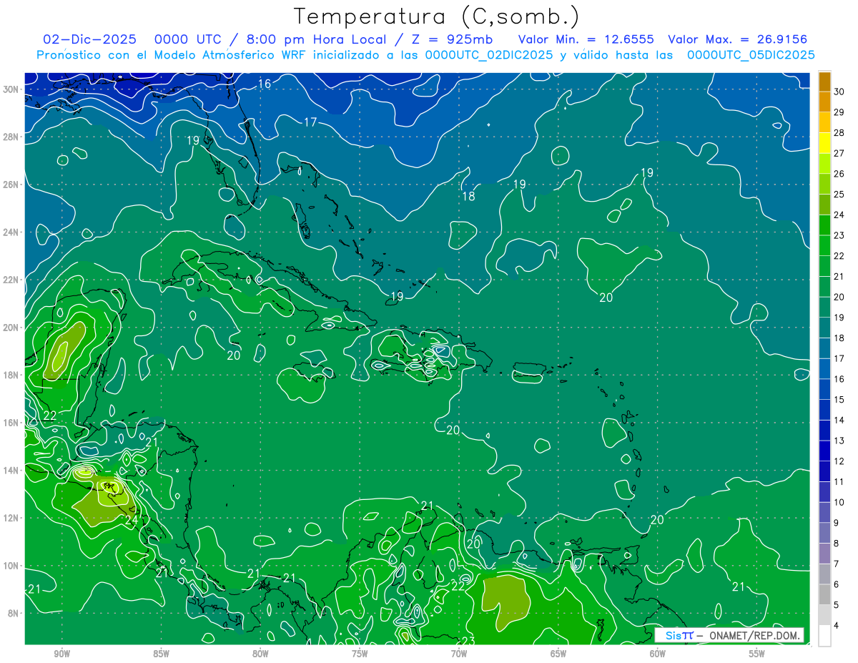Click the pressure level text "Z = 925mb"
Screen dimensions: 858x663
(x=448, y=39)
